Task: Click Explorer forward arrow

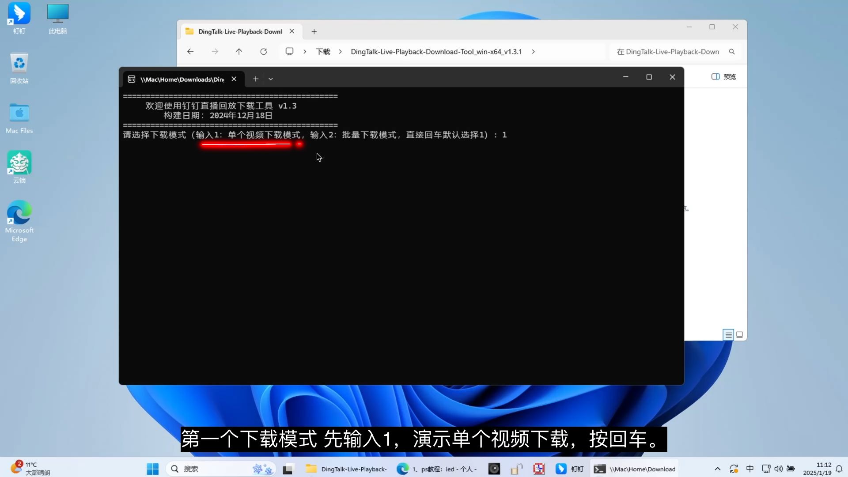Action: pos(215,52)
